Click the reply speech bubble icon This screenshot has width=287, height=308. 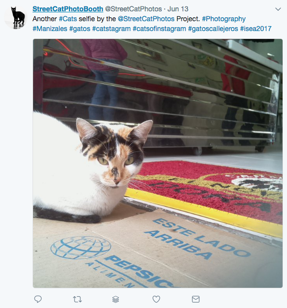coord(38,299)
